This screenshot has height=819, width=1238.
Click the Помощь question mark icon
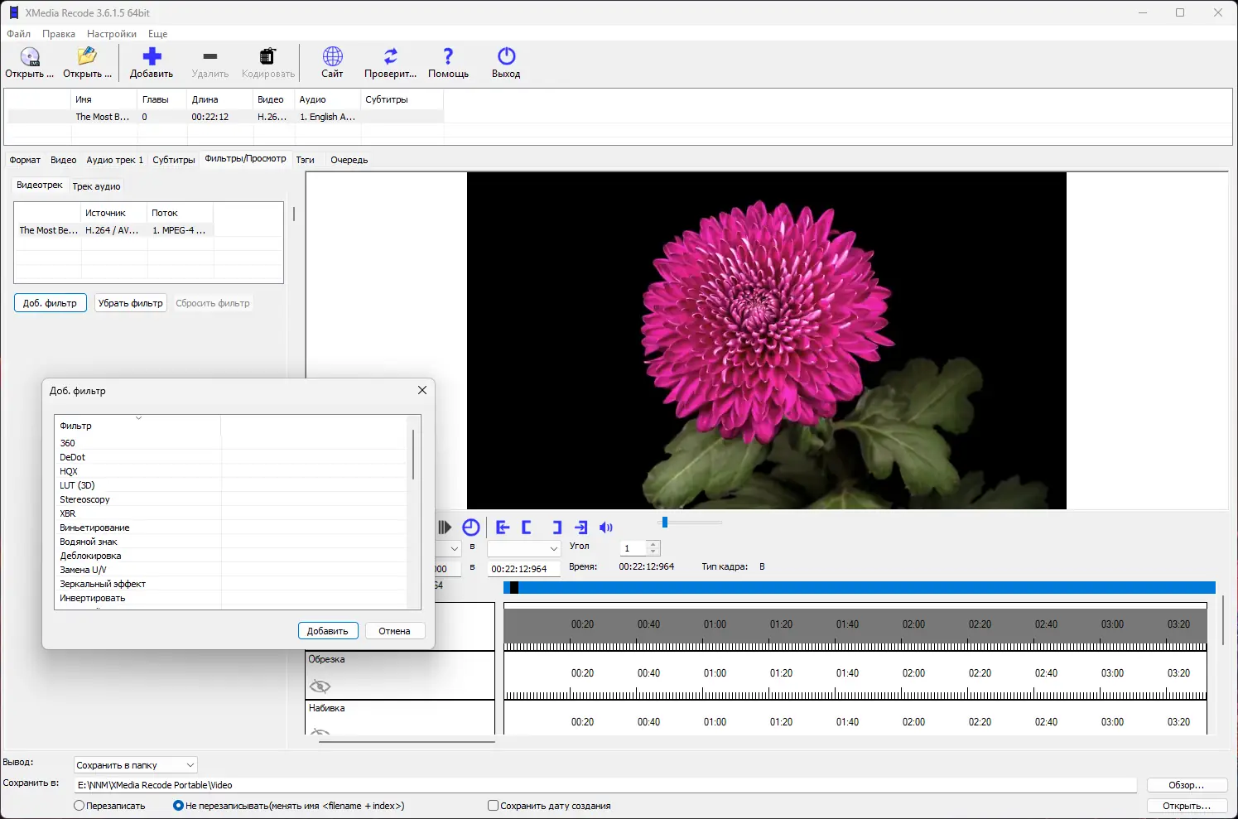coord(448,57)
